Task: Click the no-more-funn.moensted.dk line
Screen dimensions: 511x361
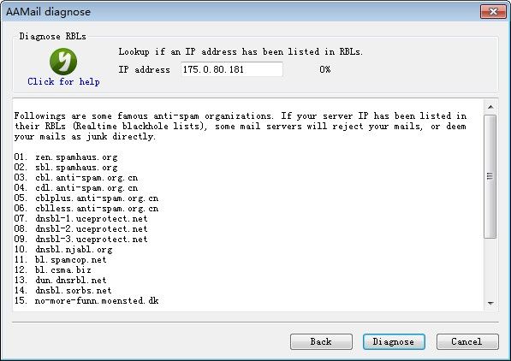Action: (x=97, y=301)
